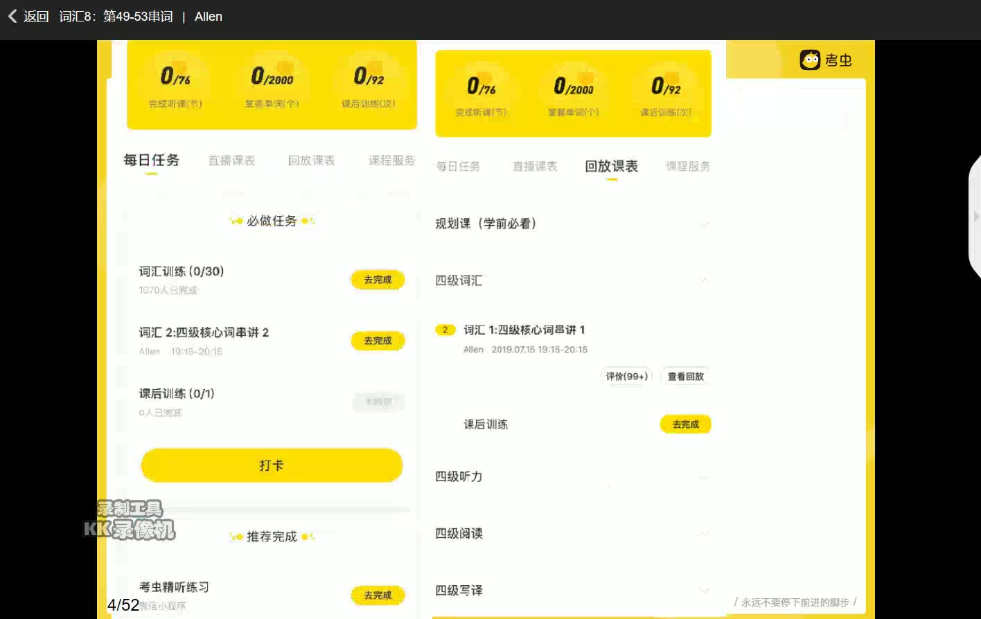Switch to 直播课表 tab above 必做任务
981x619 pixels.
point(232,161)
